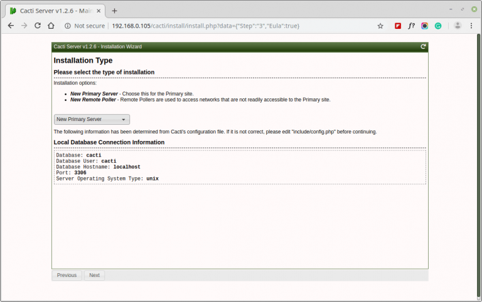482x302 pixels.
Task: Open the Chrome three-dot menu
Action: (x=472, y=26)
